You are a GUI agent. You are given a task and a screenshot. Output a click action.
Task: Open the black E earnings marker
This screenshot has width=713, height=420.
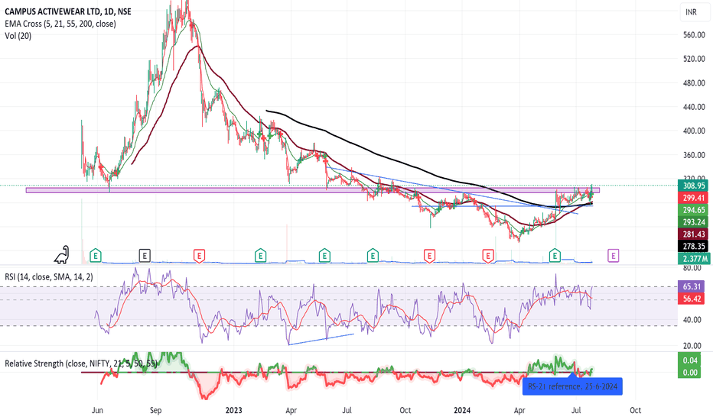(x=144, y=256)
